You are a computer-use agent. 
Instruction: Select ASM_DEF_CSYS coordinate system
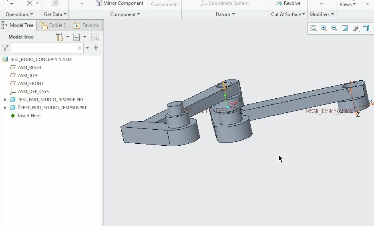[x=33, y=92]
